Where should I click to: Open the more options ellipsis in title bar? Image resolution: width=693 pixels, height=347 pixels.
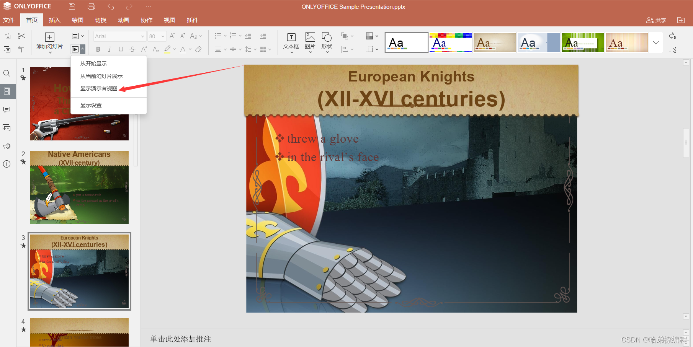point(149,7)
